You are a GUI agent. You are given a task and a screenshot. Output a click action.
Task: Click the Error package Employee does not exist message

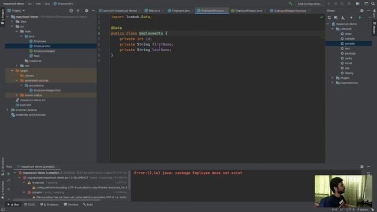[188, 173]
